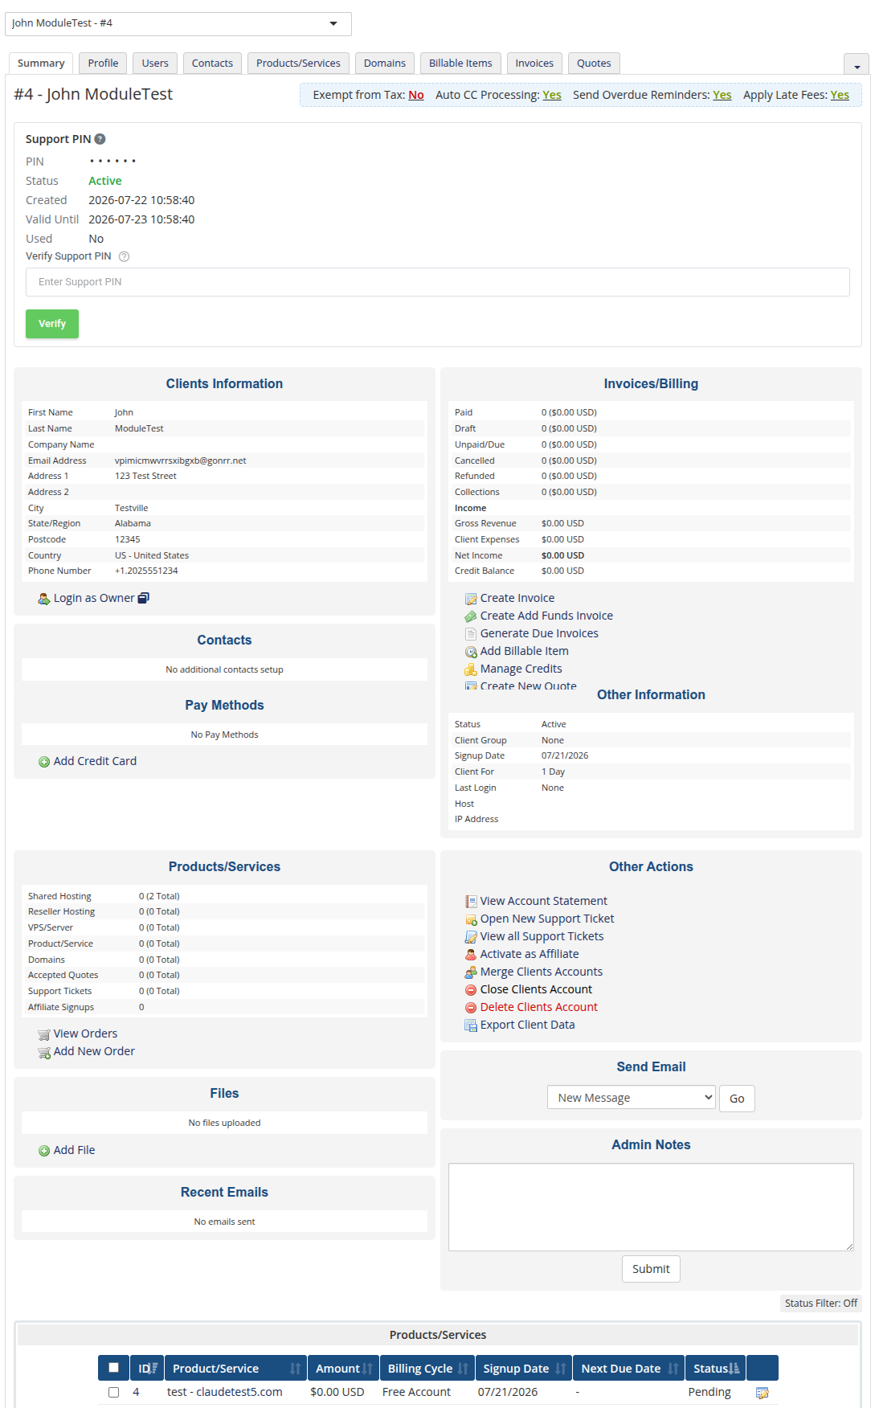This screenshot has width=875, height=1408.
Task: Click the Create Add Funds Invoice icon
Action: coord(471,616)
